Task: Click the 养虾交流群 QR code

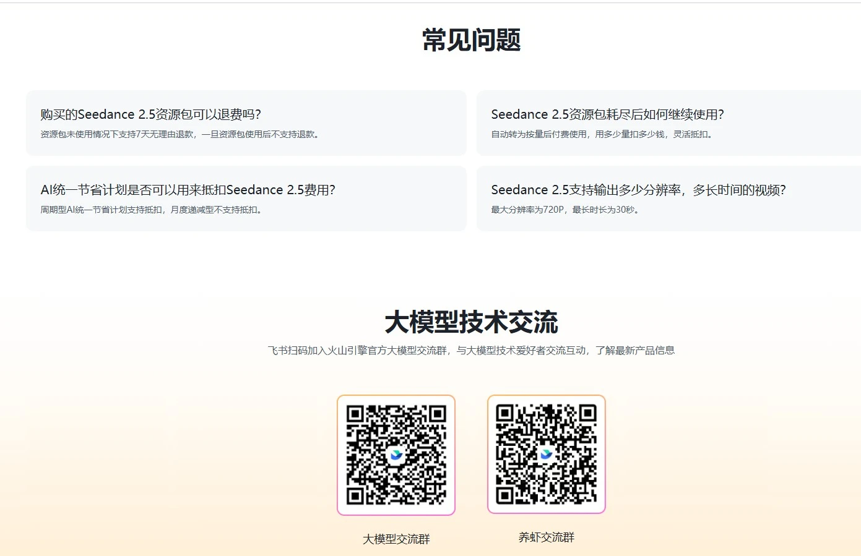Action: click(x=547, y=454)
